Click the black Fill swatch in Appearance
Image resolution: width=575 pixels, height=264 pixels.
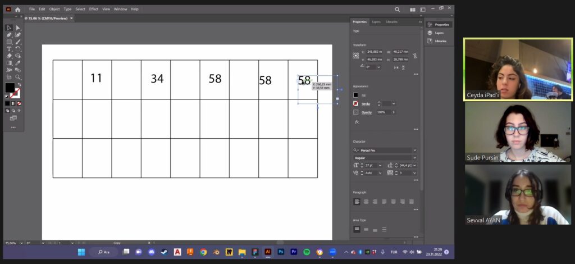pyautogui.click(x=355, y=95)
